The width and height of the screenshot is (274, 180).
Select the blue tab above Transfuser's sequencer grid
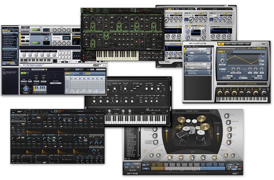(x=77, y=69)
